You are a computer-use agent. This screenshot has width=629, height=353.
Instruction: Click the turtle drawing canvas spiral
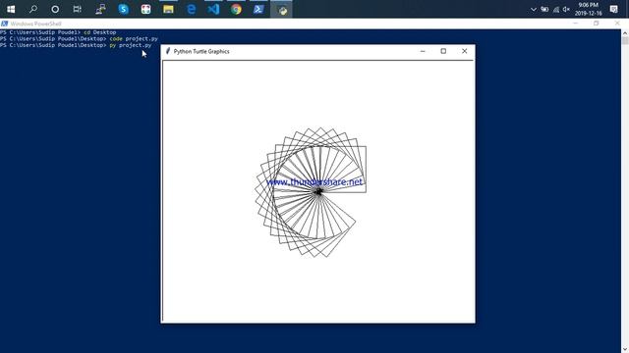[312, 192]
